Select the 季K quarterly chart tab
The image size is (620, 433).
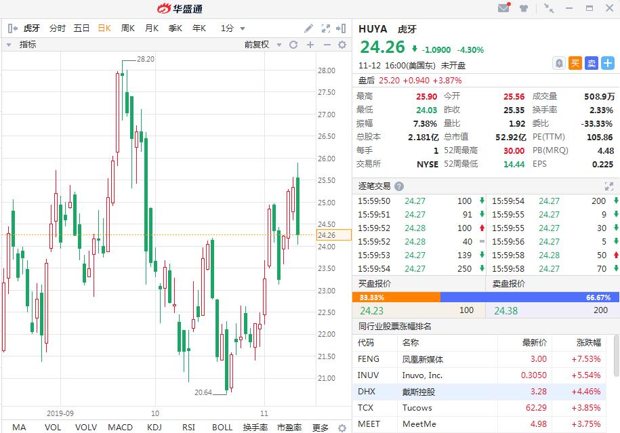[175, 28]
